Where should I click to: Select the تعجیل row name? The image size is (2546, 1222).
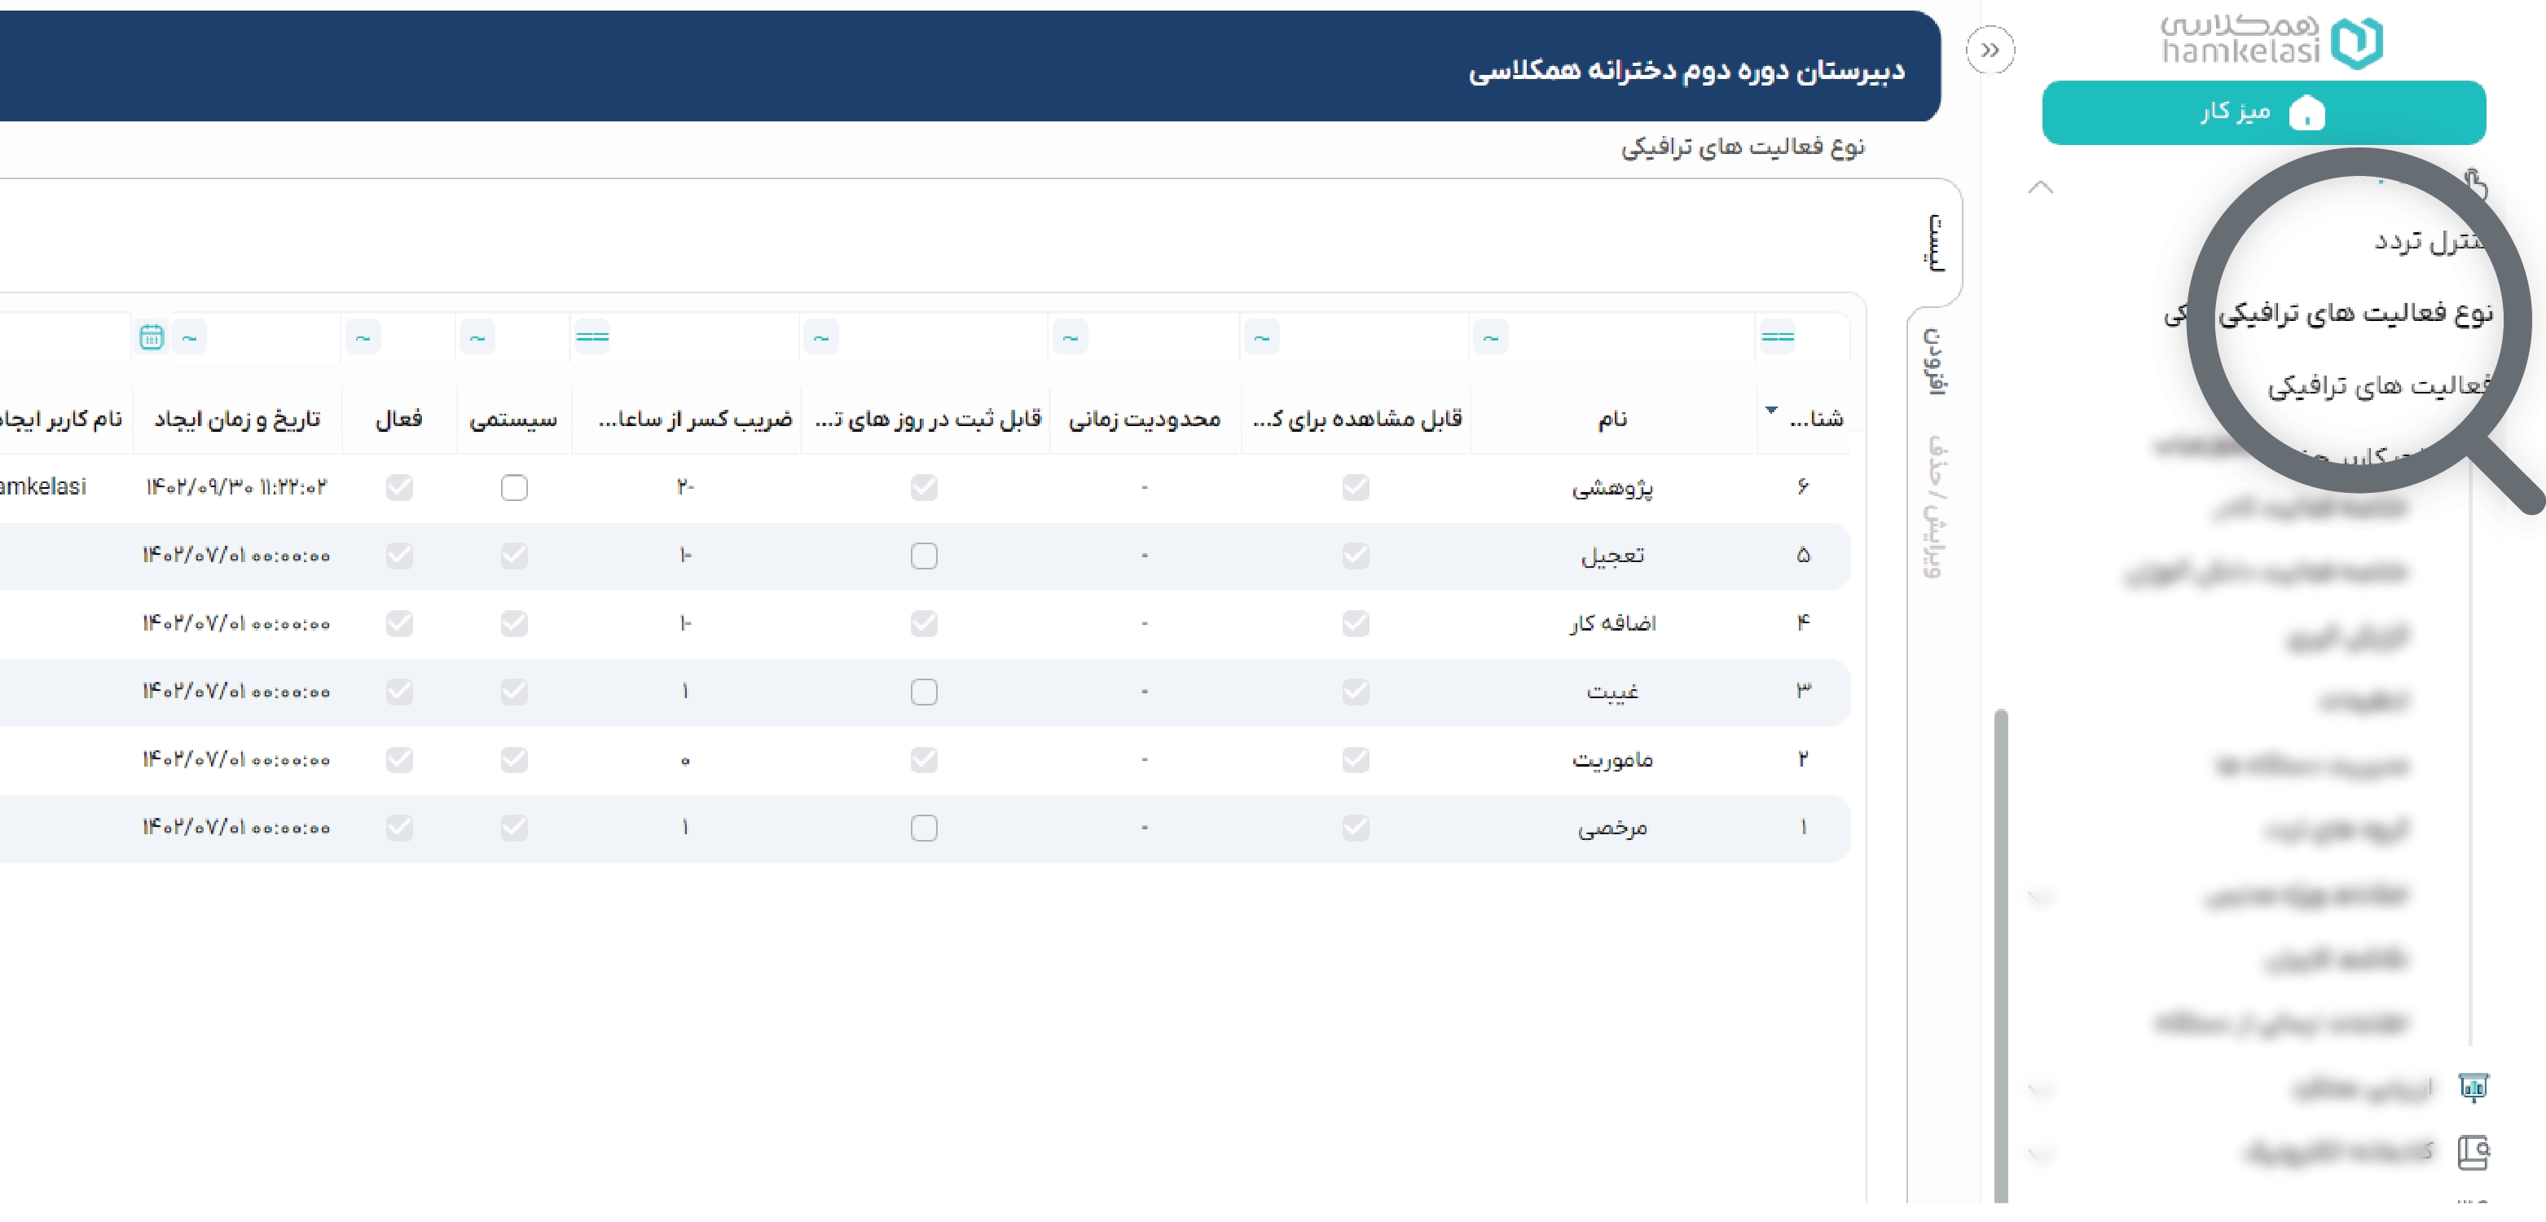1612,556
